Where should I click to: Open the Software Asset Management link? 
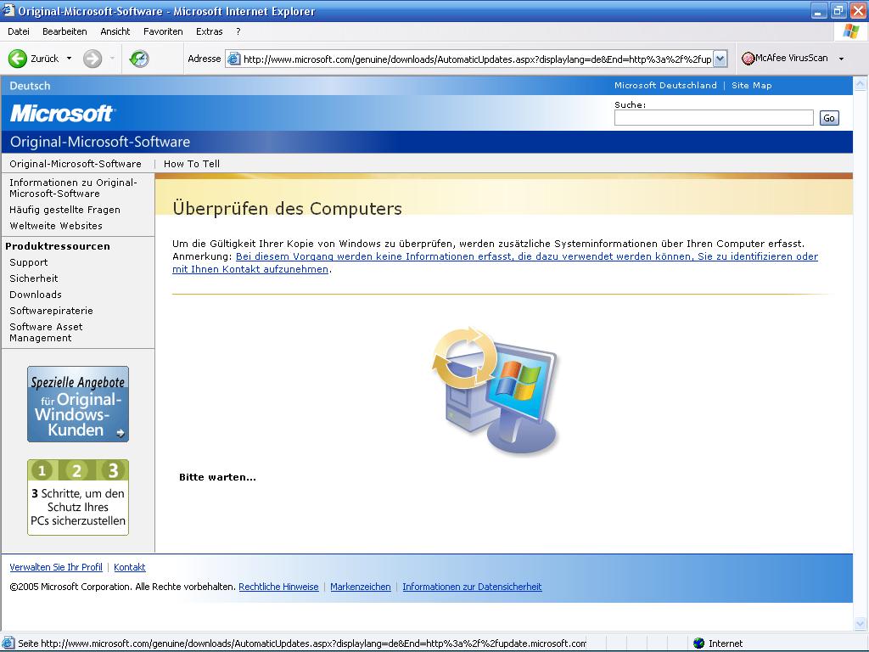point(46,332)
